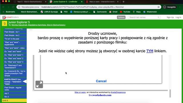This screenshot has width=183, height=103.
Task: Click the search magnifier icon
Action: (158, 17)
